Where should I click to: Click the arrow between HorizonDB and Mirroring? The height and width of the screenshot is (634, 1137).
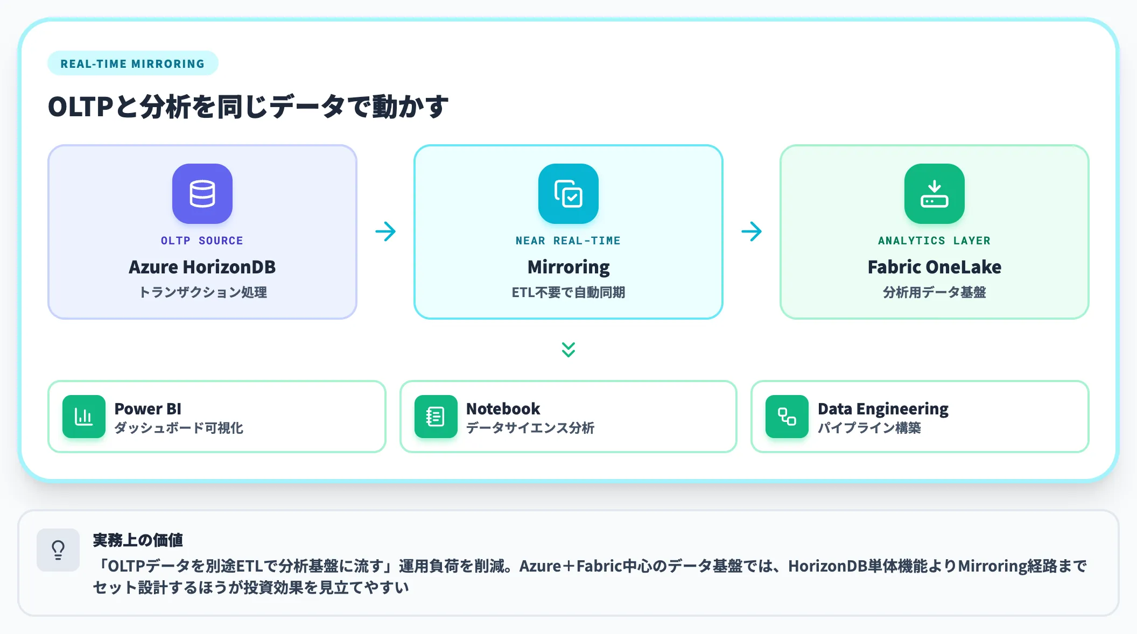point(385,231)
